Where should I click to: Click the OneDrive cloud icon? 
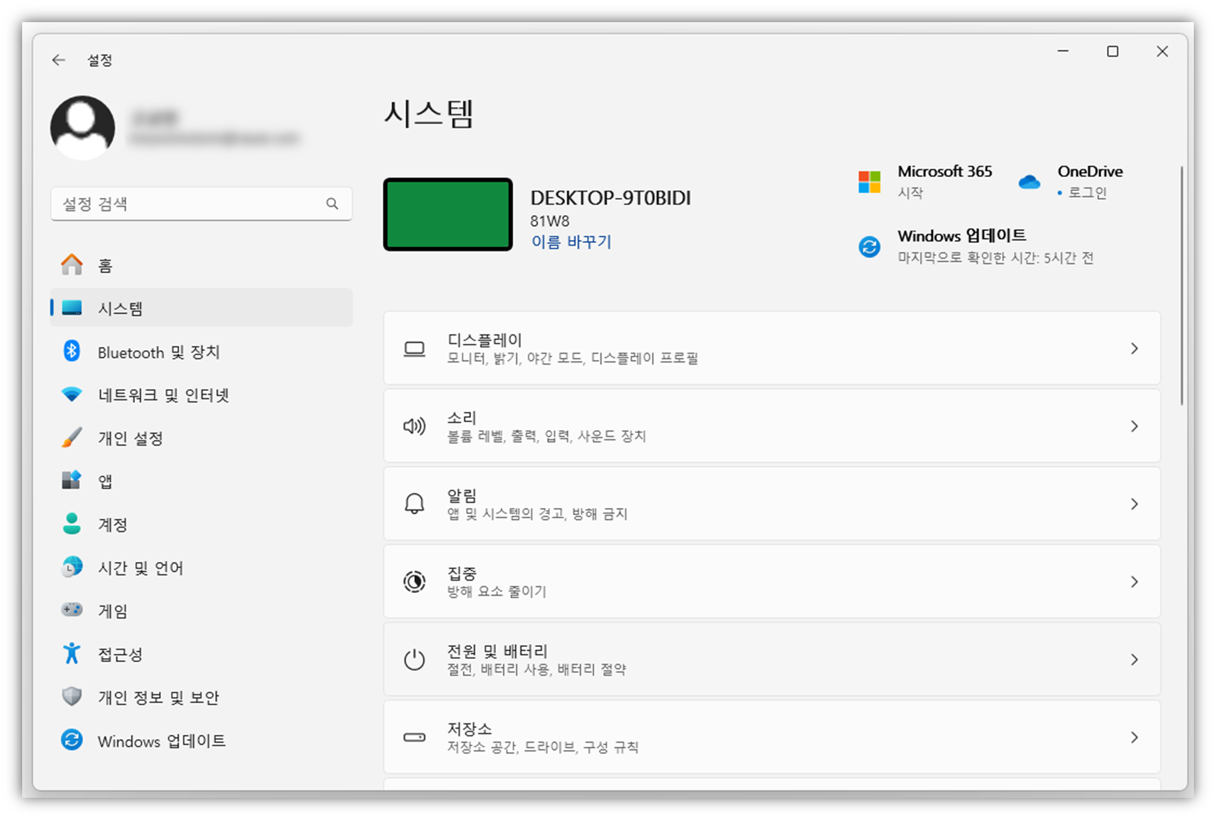coord(1029,181)
